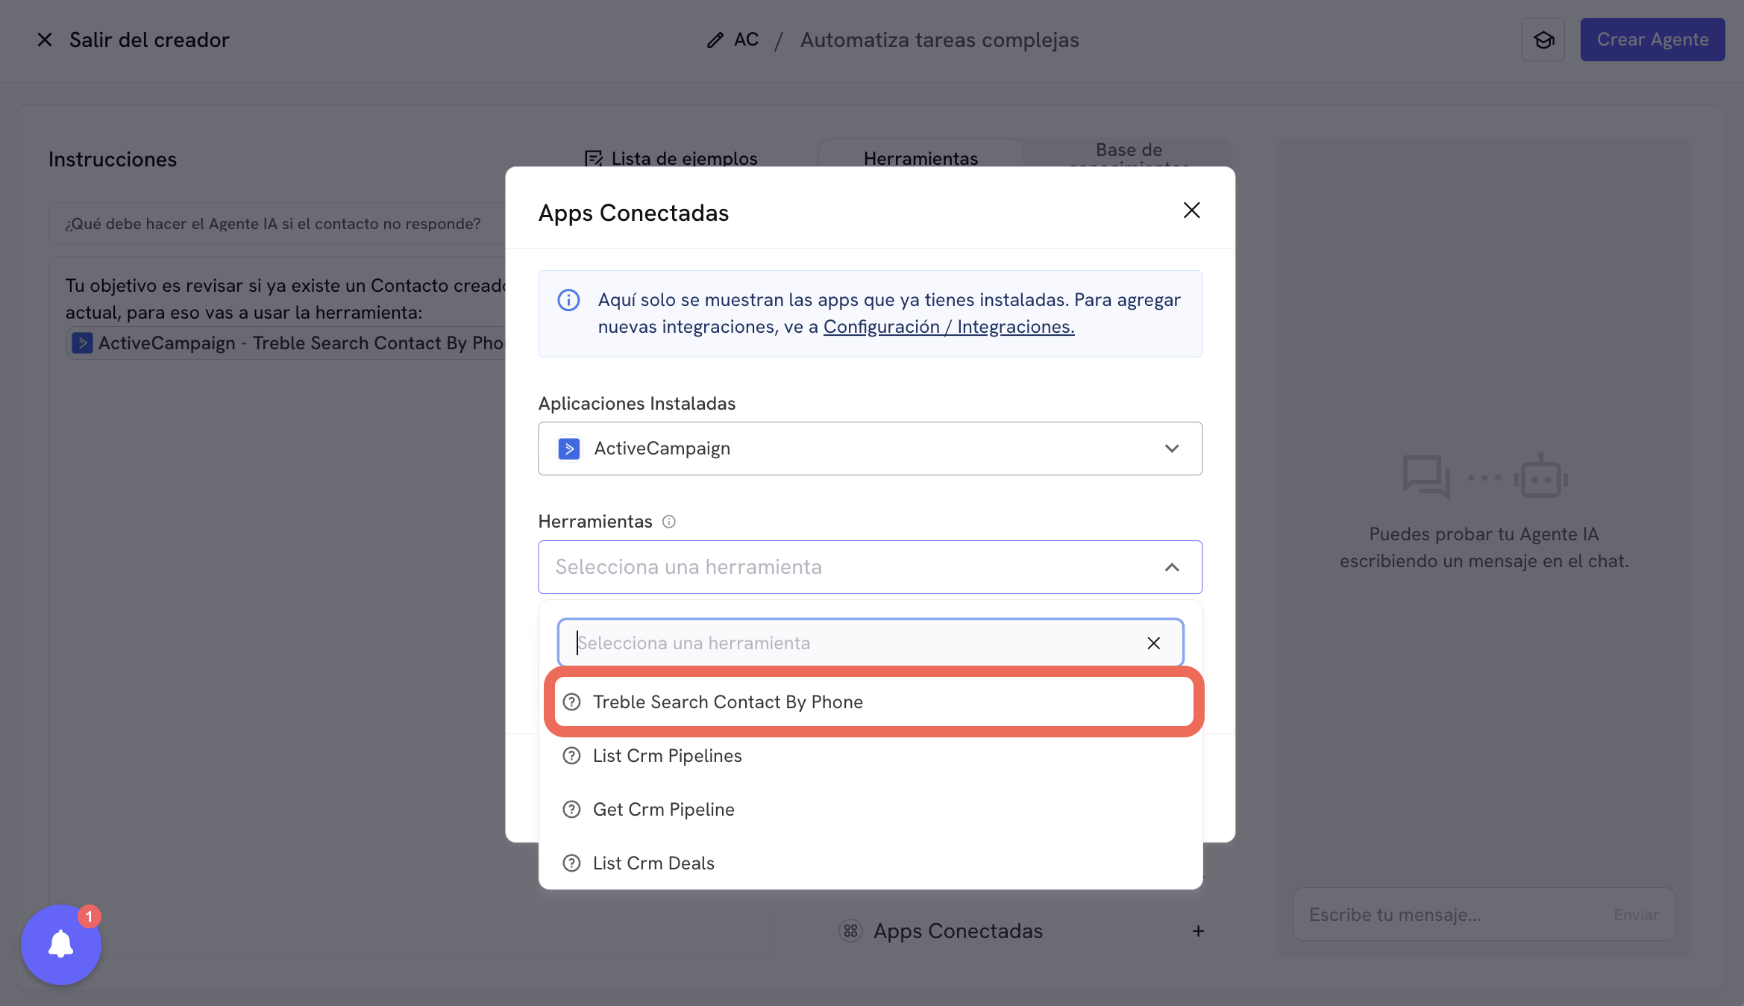Click the pencil edit icon next to AC

(x=715, y=40)
